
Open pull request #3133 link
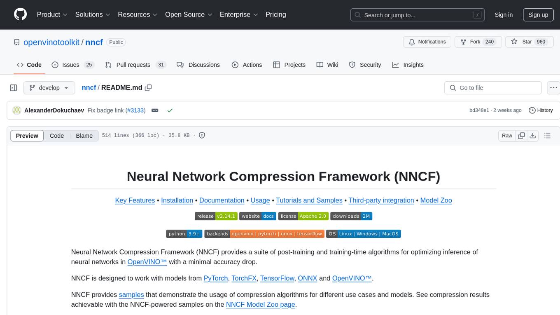coord(135,110)
